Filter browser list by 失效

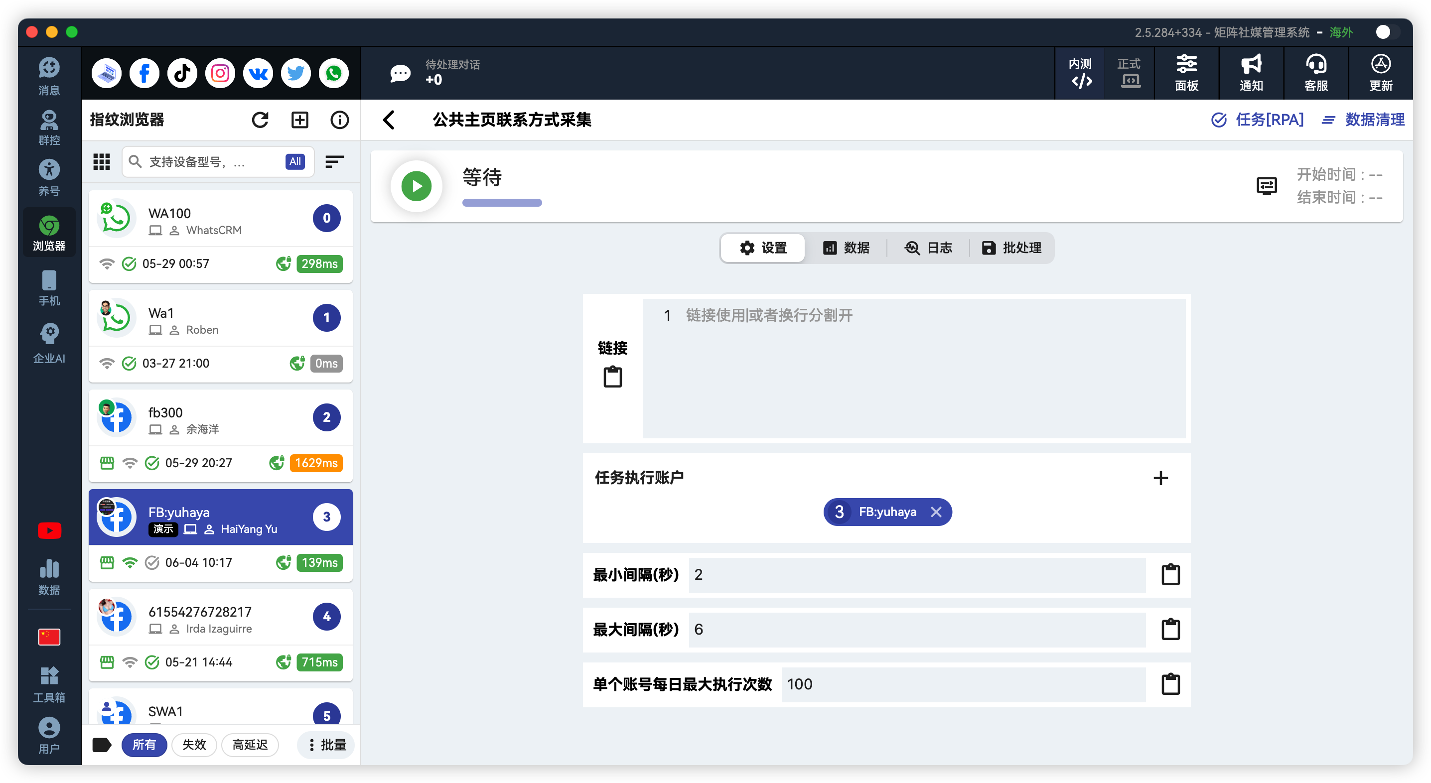click(194, 745)
